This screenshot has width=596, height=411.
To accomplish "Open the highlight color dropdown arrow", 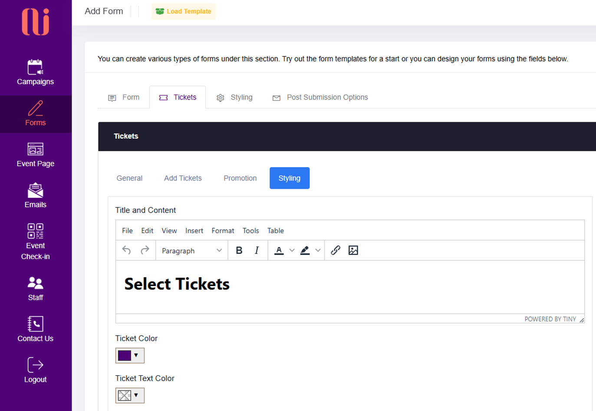I will pyautogui.click(x=318, y=250).
